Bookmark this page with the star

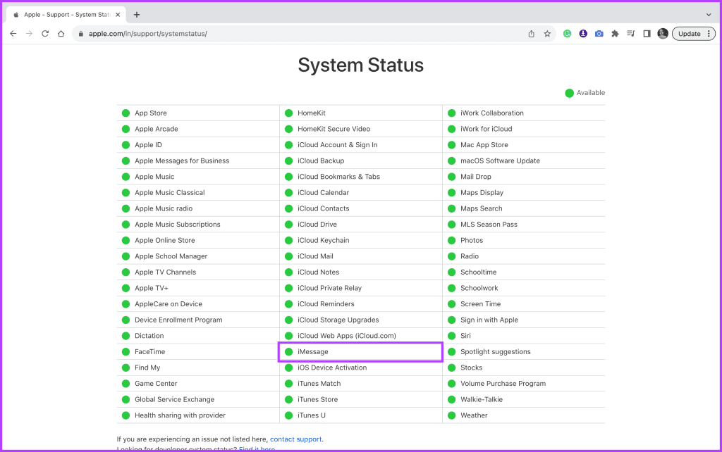(x=547, y=34)
